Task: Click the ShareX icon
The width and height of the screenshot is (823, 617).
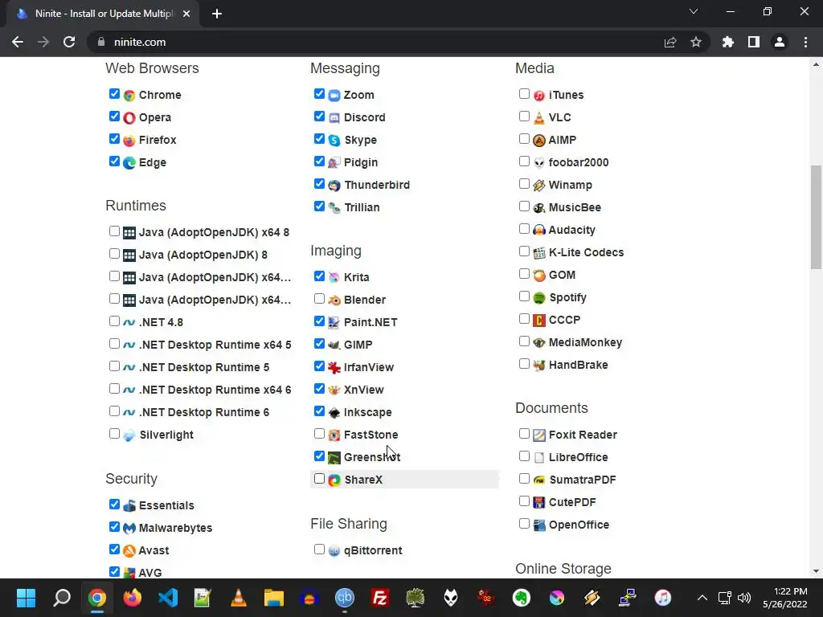Action: [x=334, y=480]
